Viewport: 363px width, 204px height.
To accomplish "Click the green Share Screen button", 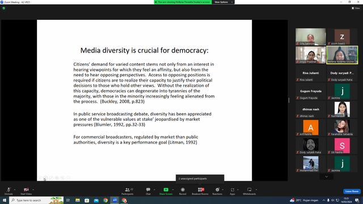I will [166, 191].
